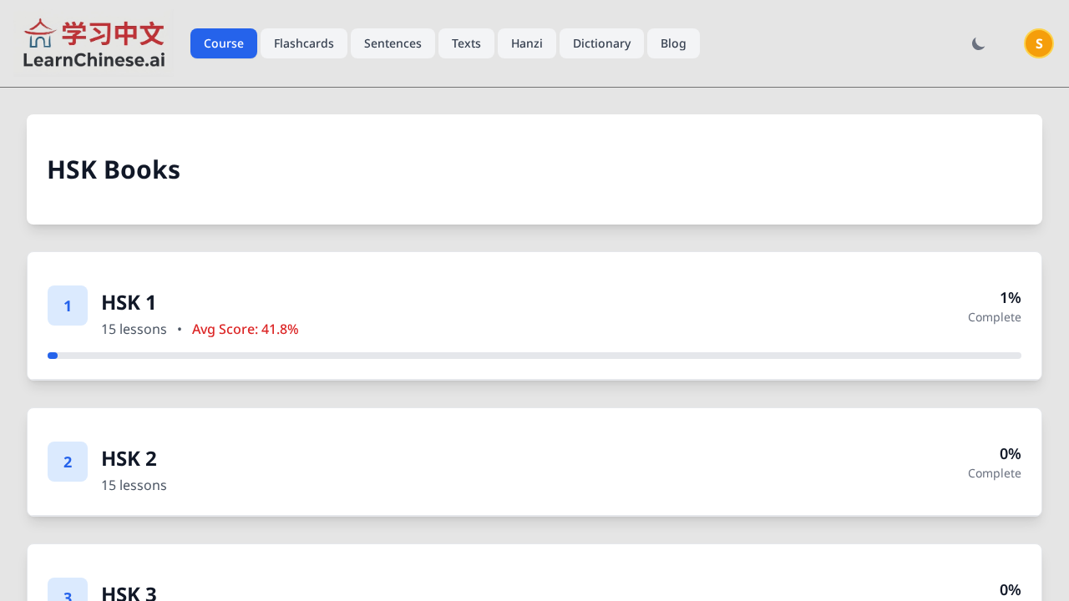Viewport: 1069px width, 601px height.
Task: Open the Flashcards section
Action: point(304,43)
